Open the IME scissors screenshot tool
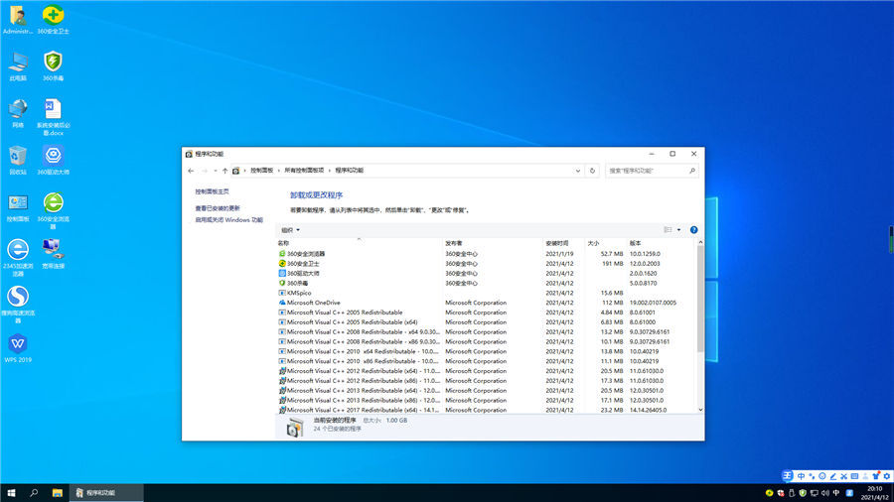This screenshot has height=502, width=894. (x=843, y=476)
